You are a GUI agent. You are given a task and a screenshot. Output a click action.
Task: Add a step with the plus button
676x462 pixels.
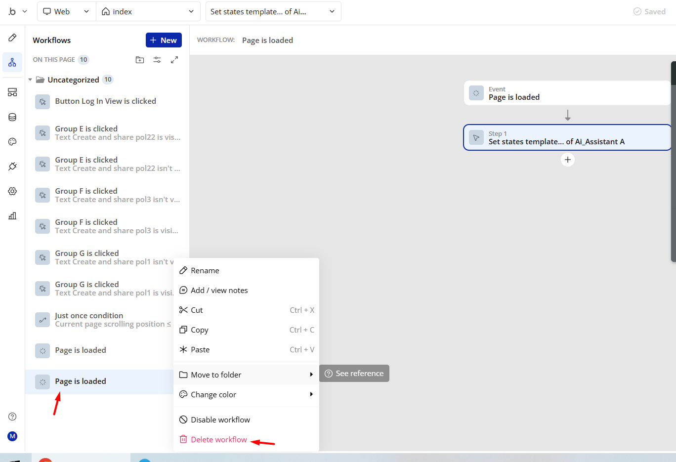point(568,160)
